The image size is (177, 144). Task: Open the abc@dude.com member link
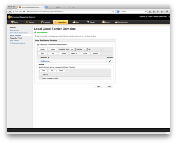[45, 61]
